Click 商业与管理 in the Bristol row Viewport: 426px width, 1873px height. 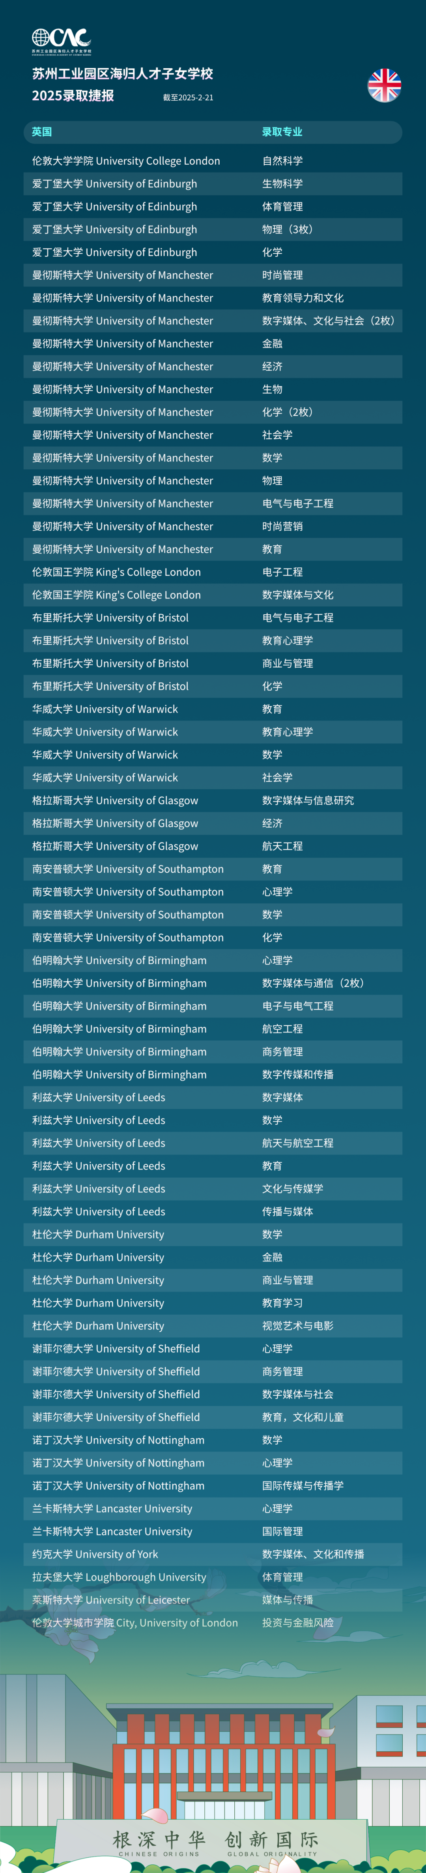point(287,663)
